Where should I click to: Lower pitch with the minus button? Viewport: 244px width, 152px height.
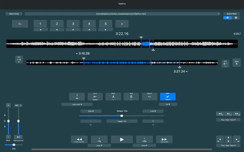8,137
